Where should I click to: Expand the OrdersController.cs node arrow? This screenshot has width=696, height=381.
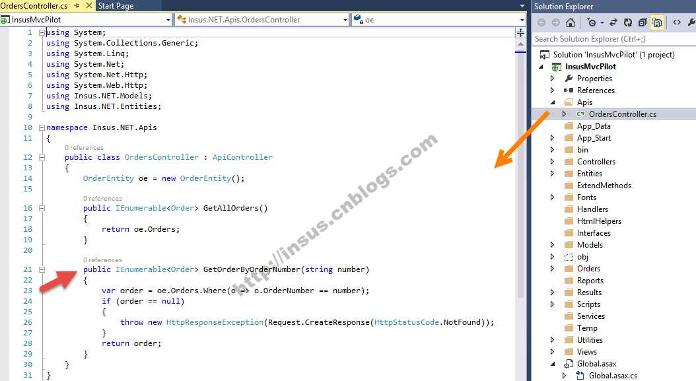(x=564, y=114)
